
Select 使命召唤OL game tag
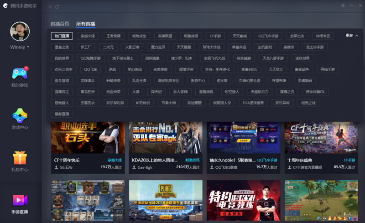(315, 92)
